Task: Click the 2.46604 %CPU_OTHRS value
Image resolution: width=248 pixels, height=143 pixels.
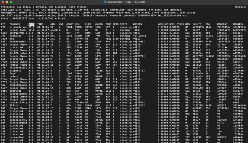Action: coord(174,33)
